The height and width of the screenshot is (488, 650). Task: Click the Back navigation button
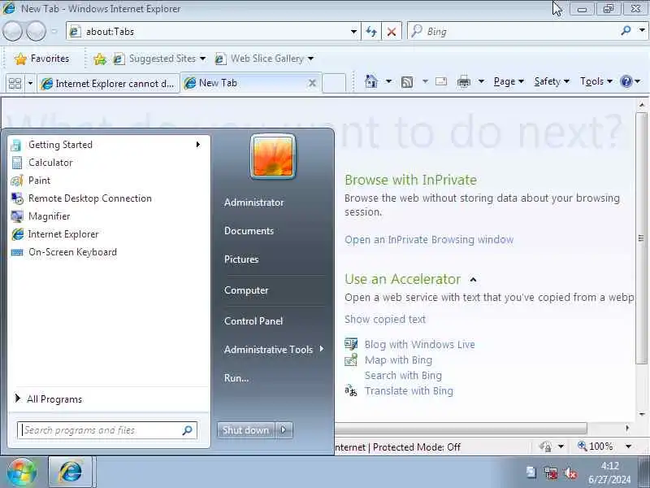click(x=12, y=32)
